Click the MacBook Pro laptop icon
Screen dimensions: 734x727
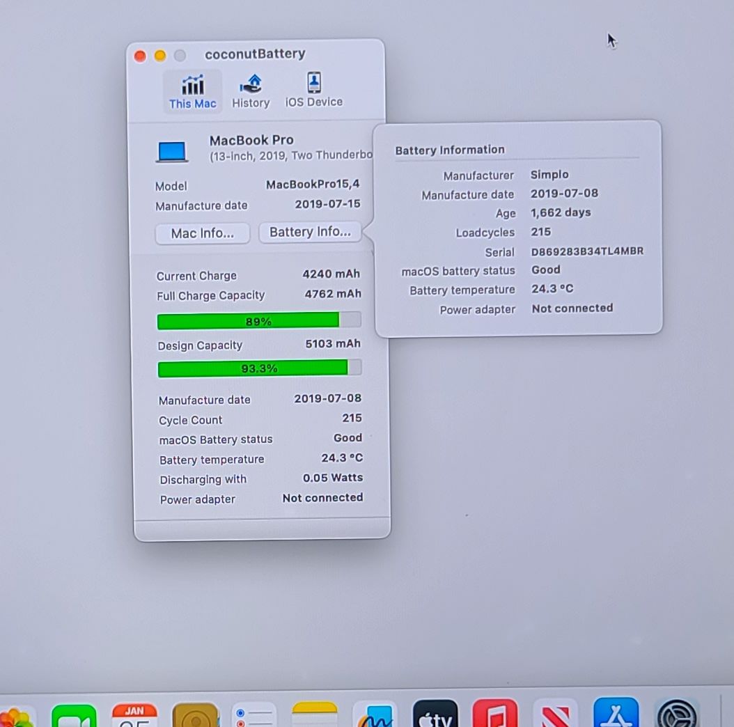tap(171, 152)
